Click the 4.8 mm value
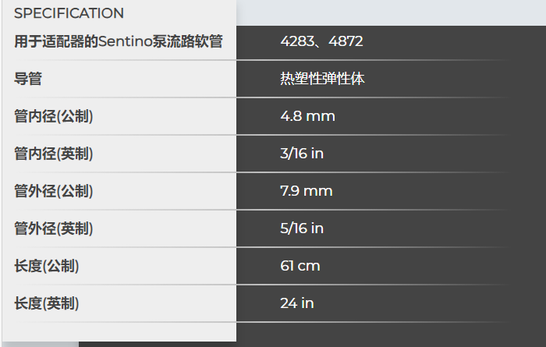The image size is (546, 347). [x=307, y=116]
